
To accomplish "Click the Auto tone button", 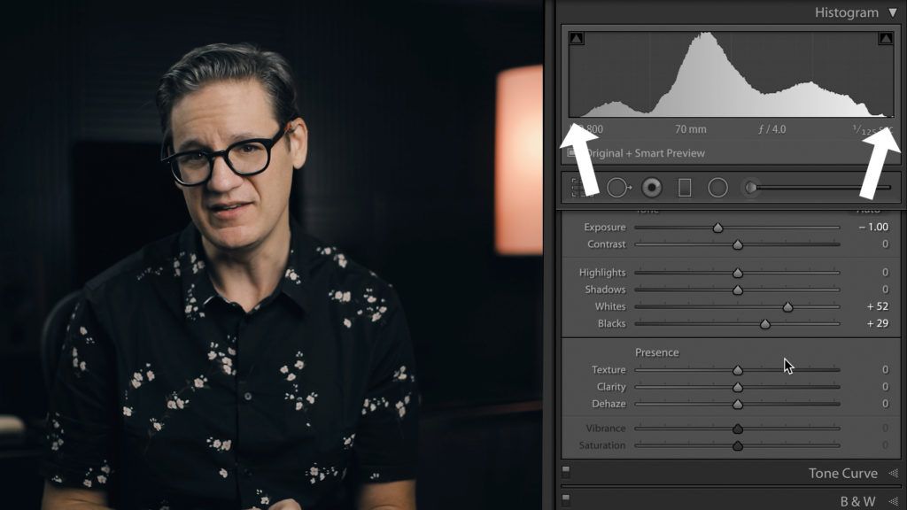I will coord(869,209).
